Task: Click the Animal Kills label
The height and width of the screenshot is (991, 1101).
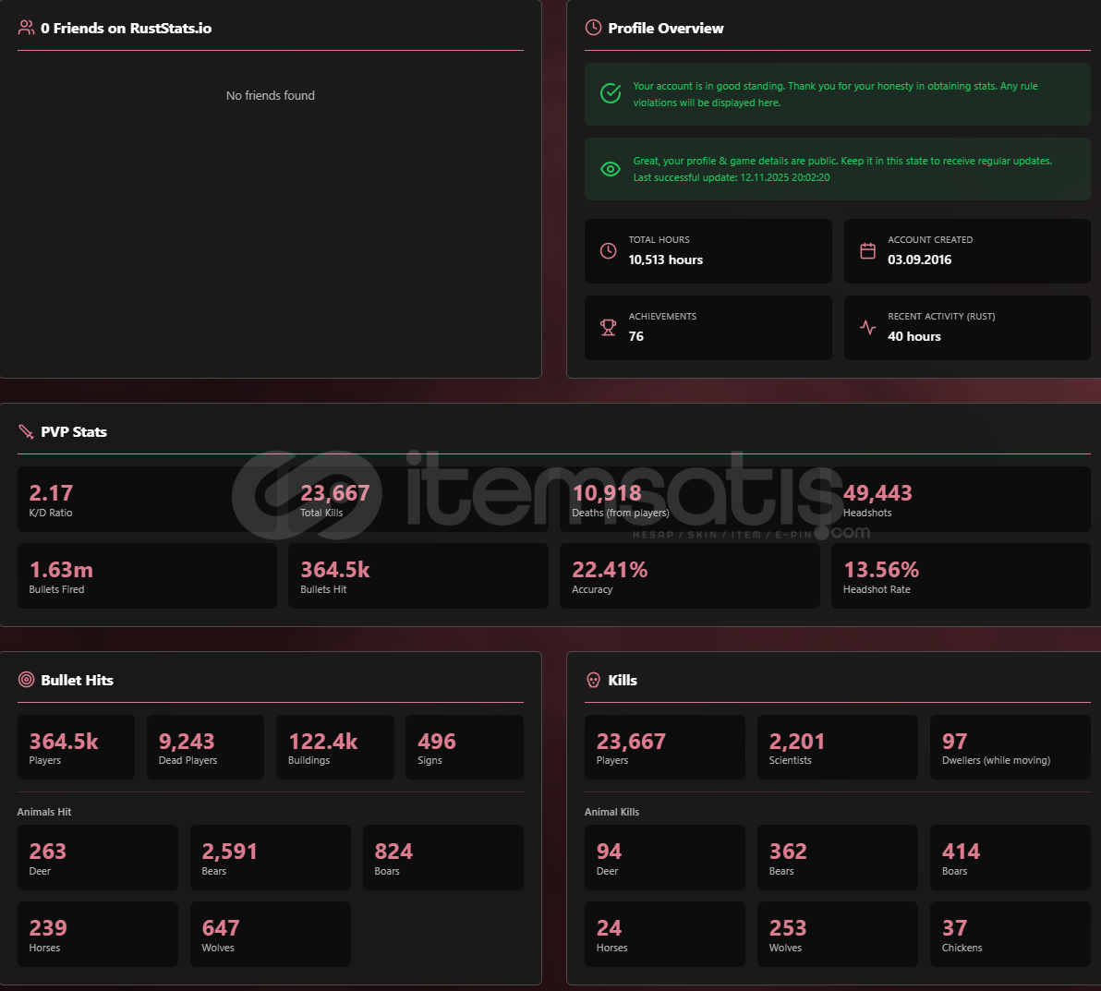Action: click(x=611, y=812)
